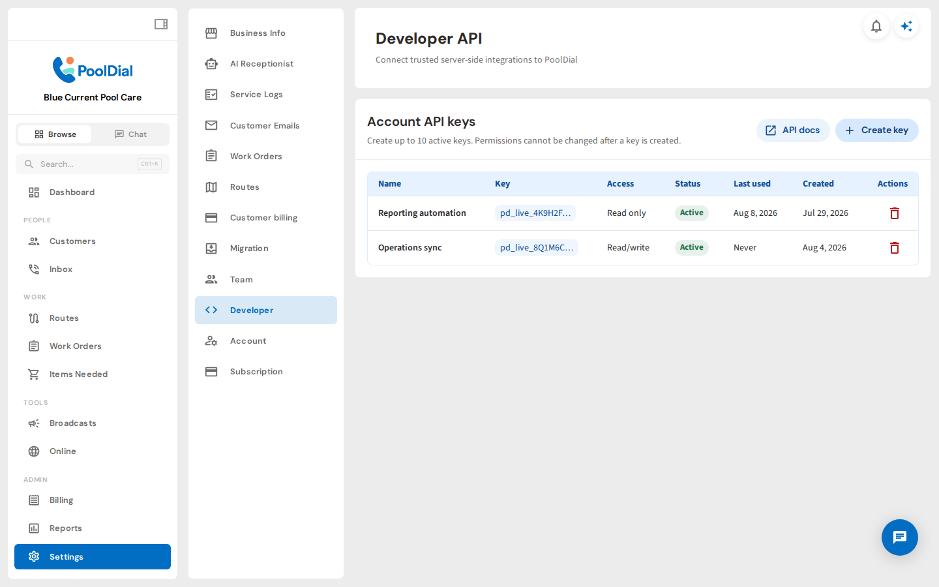Click the Blue Current Pool Care name
Screen dimensions: 939x587
[x=93, y=97]
